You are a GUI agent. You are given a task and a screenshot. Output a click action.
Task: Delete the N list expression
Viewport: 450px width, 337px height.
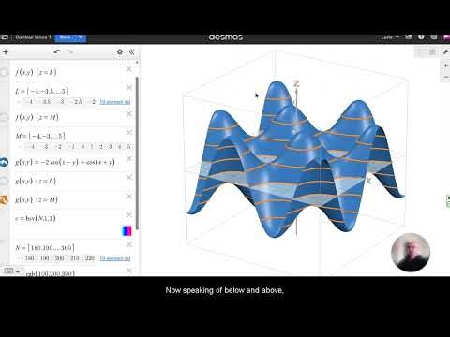(x=129, y=244)
